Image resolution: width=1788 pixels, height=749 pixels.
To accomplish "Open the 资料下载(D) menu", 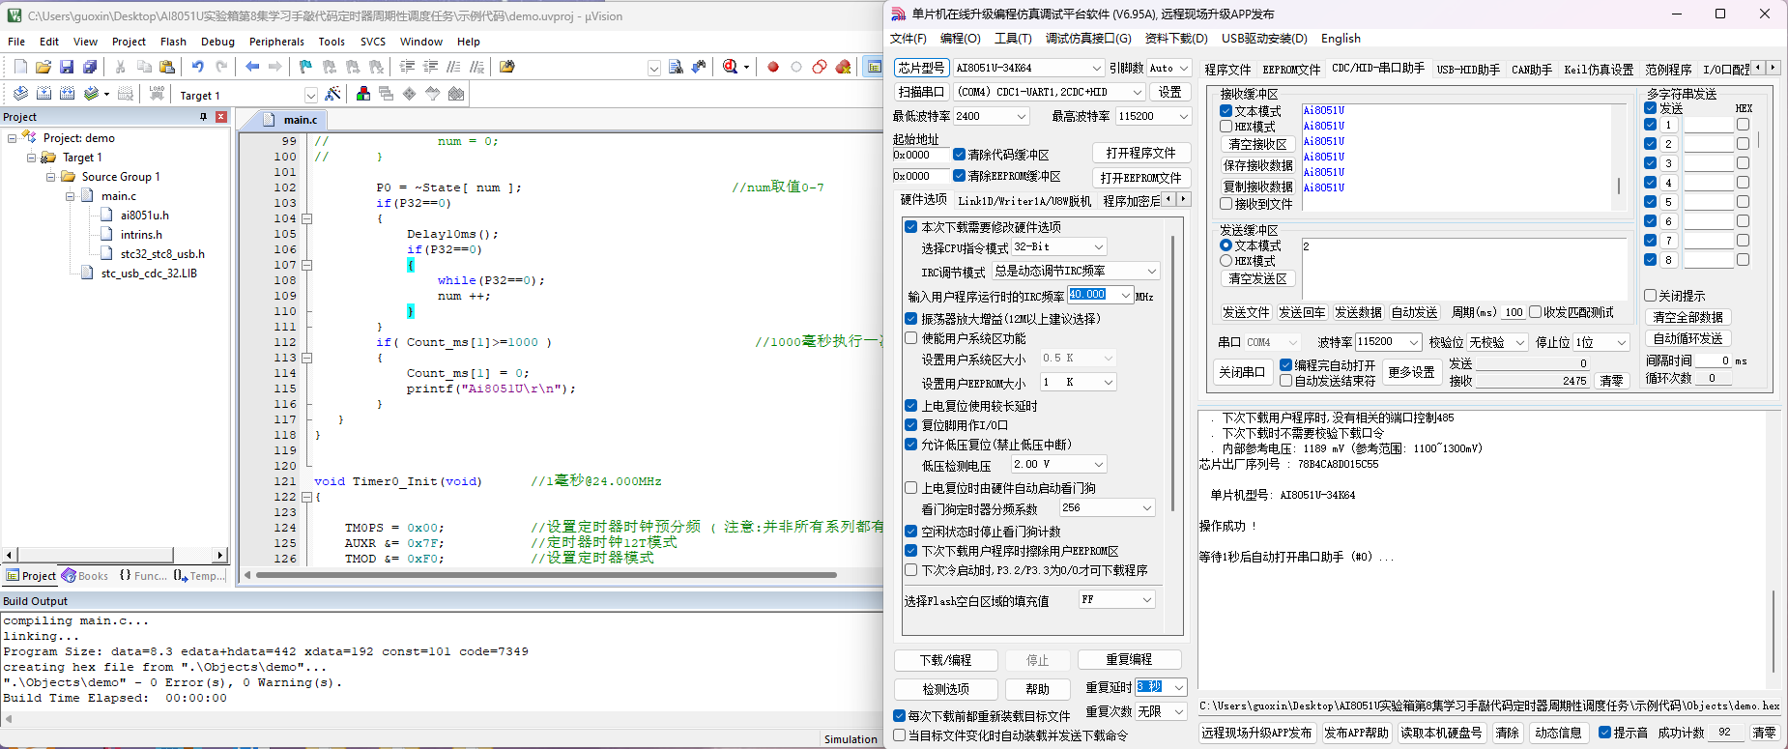I will [1176, 39].
